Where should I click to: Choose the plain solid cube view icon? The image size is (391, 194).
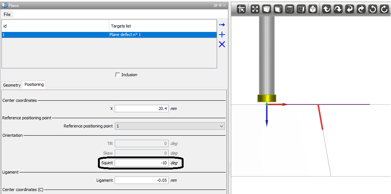click(266, 9)
